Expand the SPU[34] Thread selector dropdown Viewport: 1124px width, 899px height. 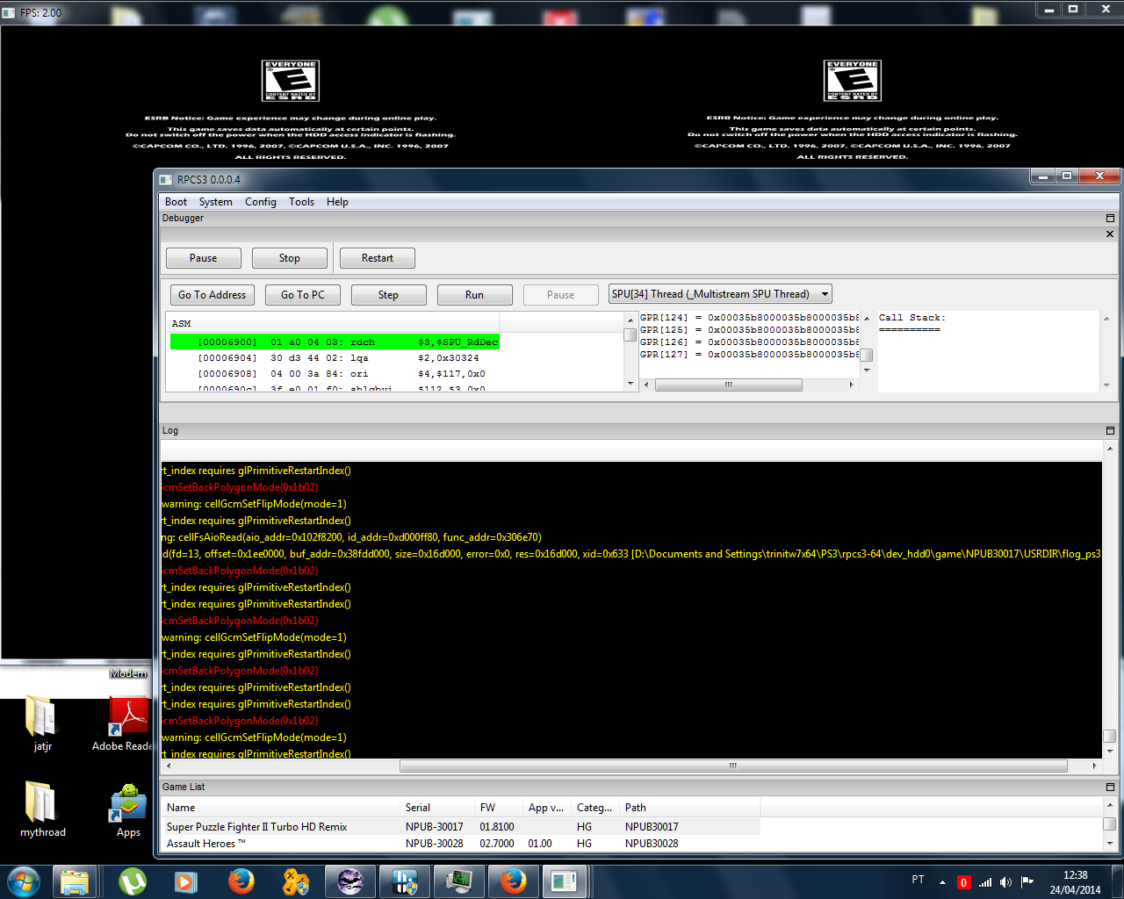[x=825, y=294]
